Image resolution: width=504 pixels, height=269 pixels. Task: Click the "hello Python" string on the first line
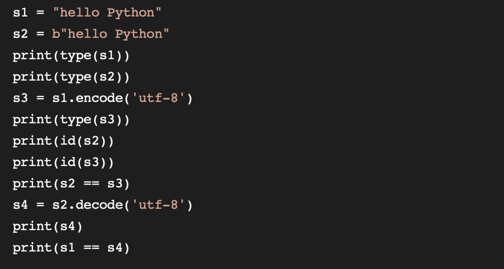click(107, 13)
